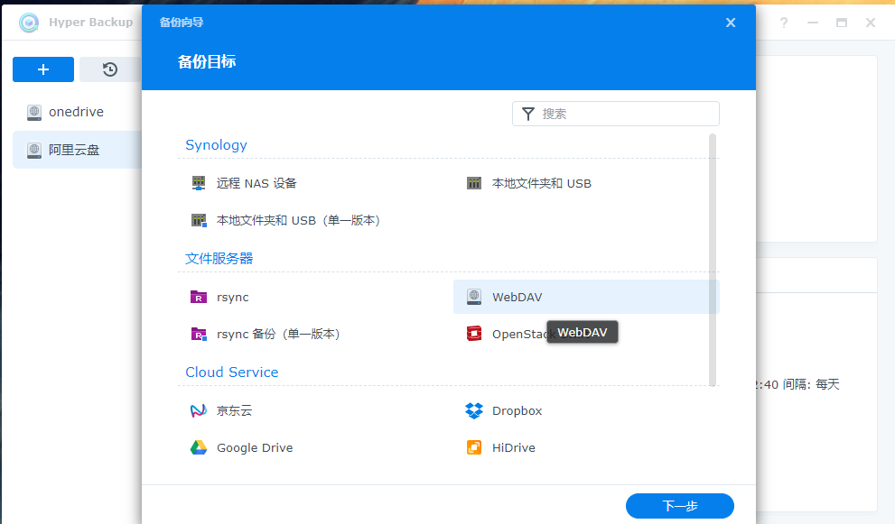Choose HiDrive label as destination
Image resolution: width=895 pixels, height=524 pixels.
514,447
